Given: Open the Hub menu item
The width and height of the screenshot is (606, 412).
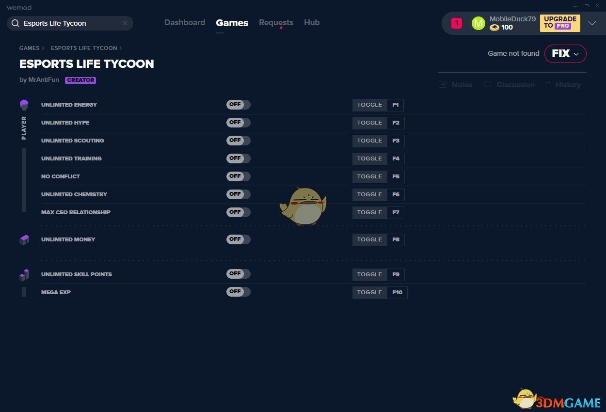Looking at the screenshot, I should pos(312,22).
